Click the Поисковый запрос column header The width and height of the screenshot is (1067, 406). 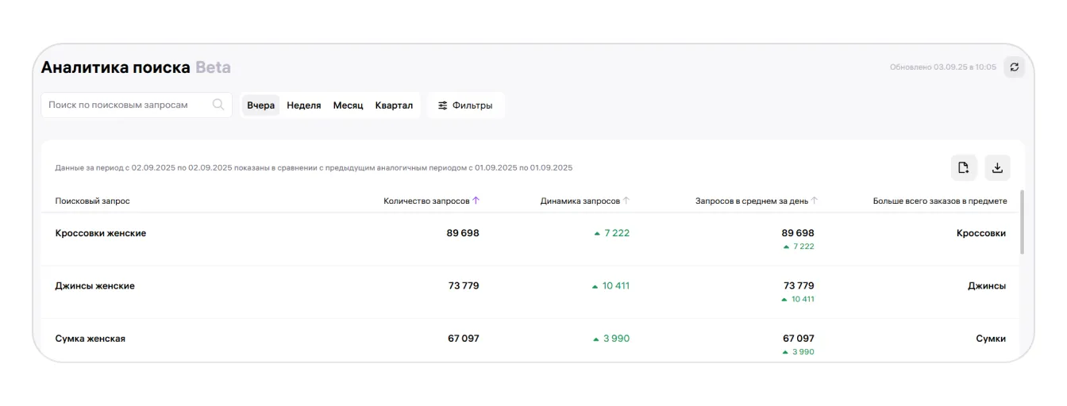92,201
